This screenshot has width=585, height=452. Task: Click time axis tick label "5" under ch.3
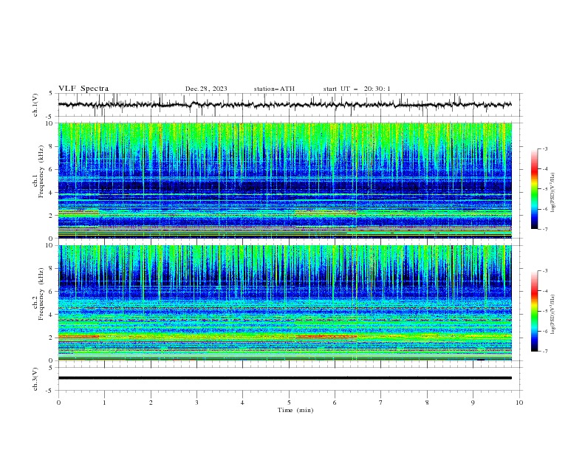pos(289,403)
